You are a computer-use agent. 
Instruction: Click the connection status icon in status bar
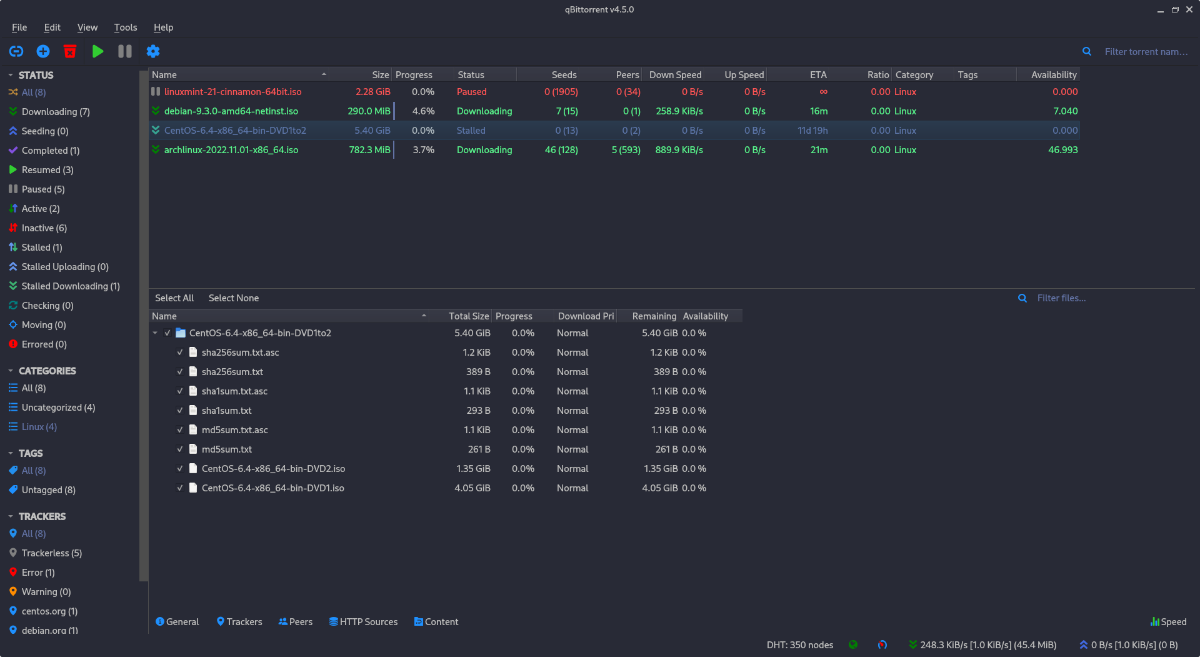pos(853,644)
